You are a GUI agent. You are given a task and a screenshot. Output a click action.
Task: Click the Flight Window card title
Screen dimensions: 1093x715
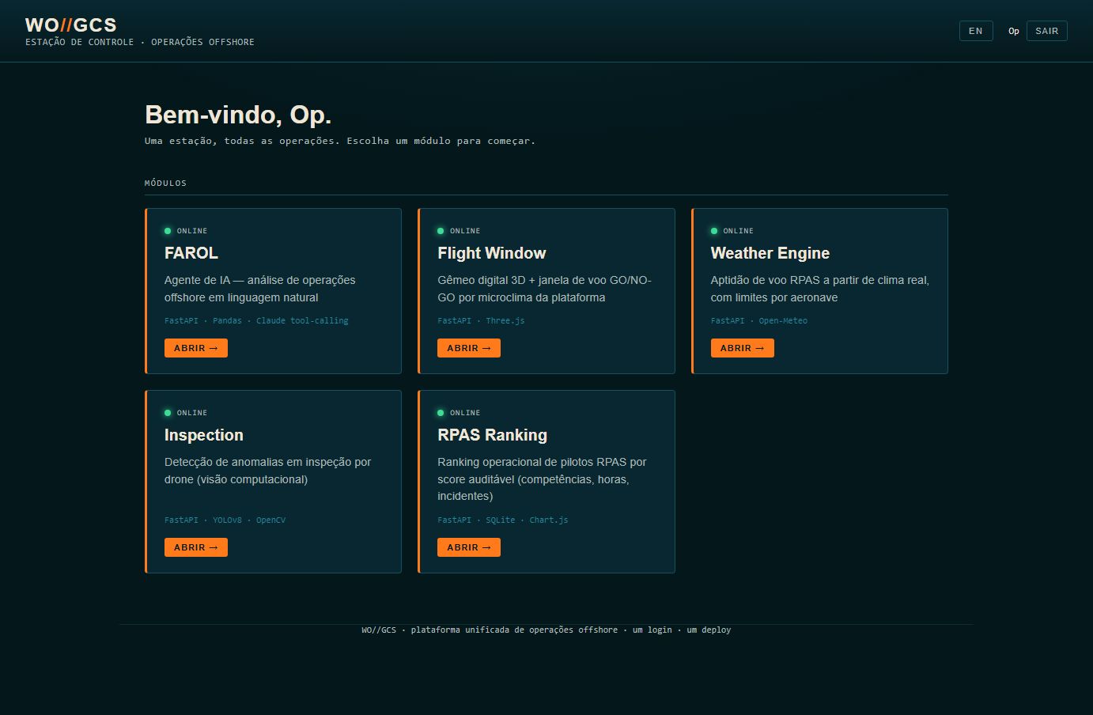point(492,253)
